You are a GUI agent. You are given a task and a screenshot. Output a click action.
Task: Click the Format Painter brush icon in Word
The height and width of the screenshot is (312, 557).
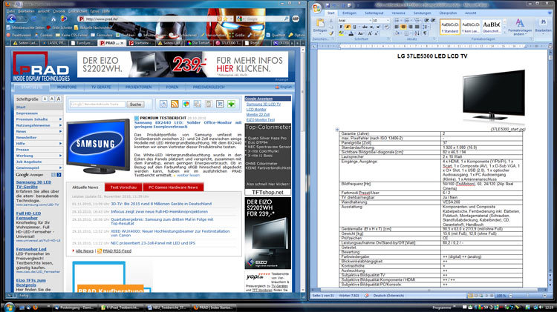point(331,33)
